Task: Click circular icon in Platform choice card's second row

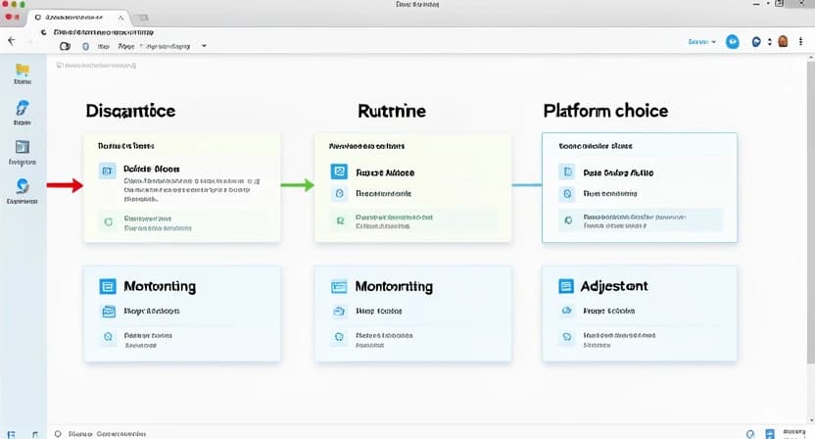Action: click(566, 194)
